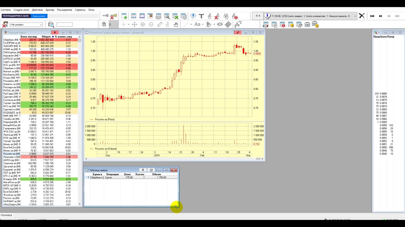This screenshot has width=405, height=227.
Task: Sort by Оборот column in Текущие торги
Action: point(47,37)
